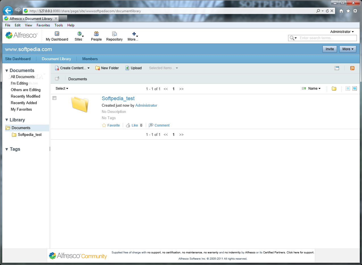The height and width of the screenshot is (265, 362).
Task: Go to Site Dashboard tab
Action: coord(18,59)
